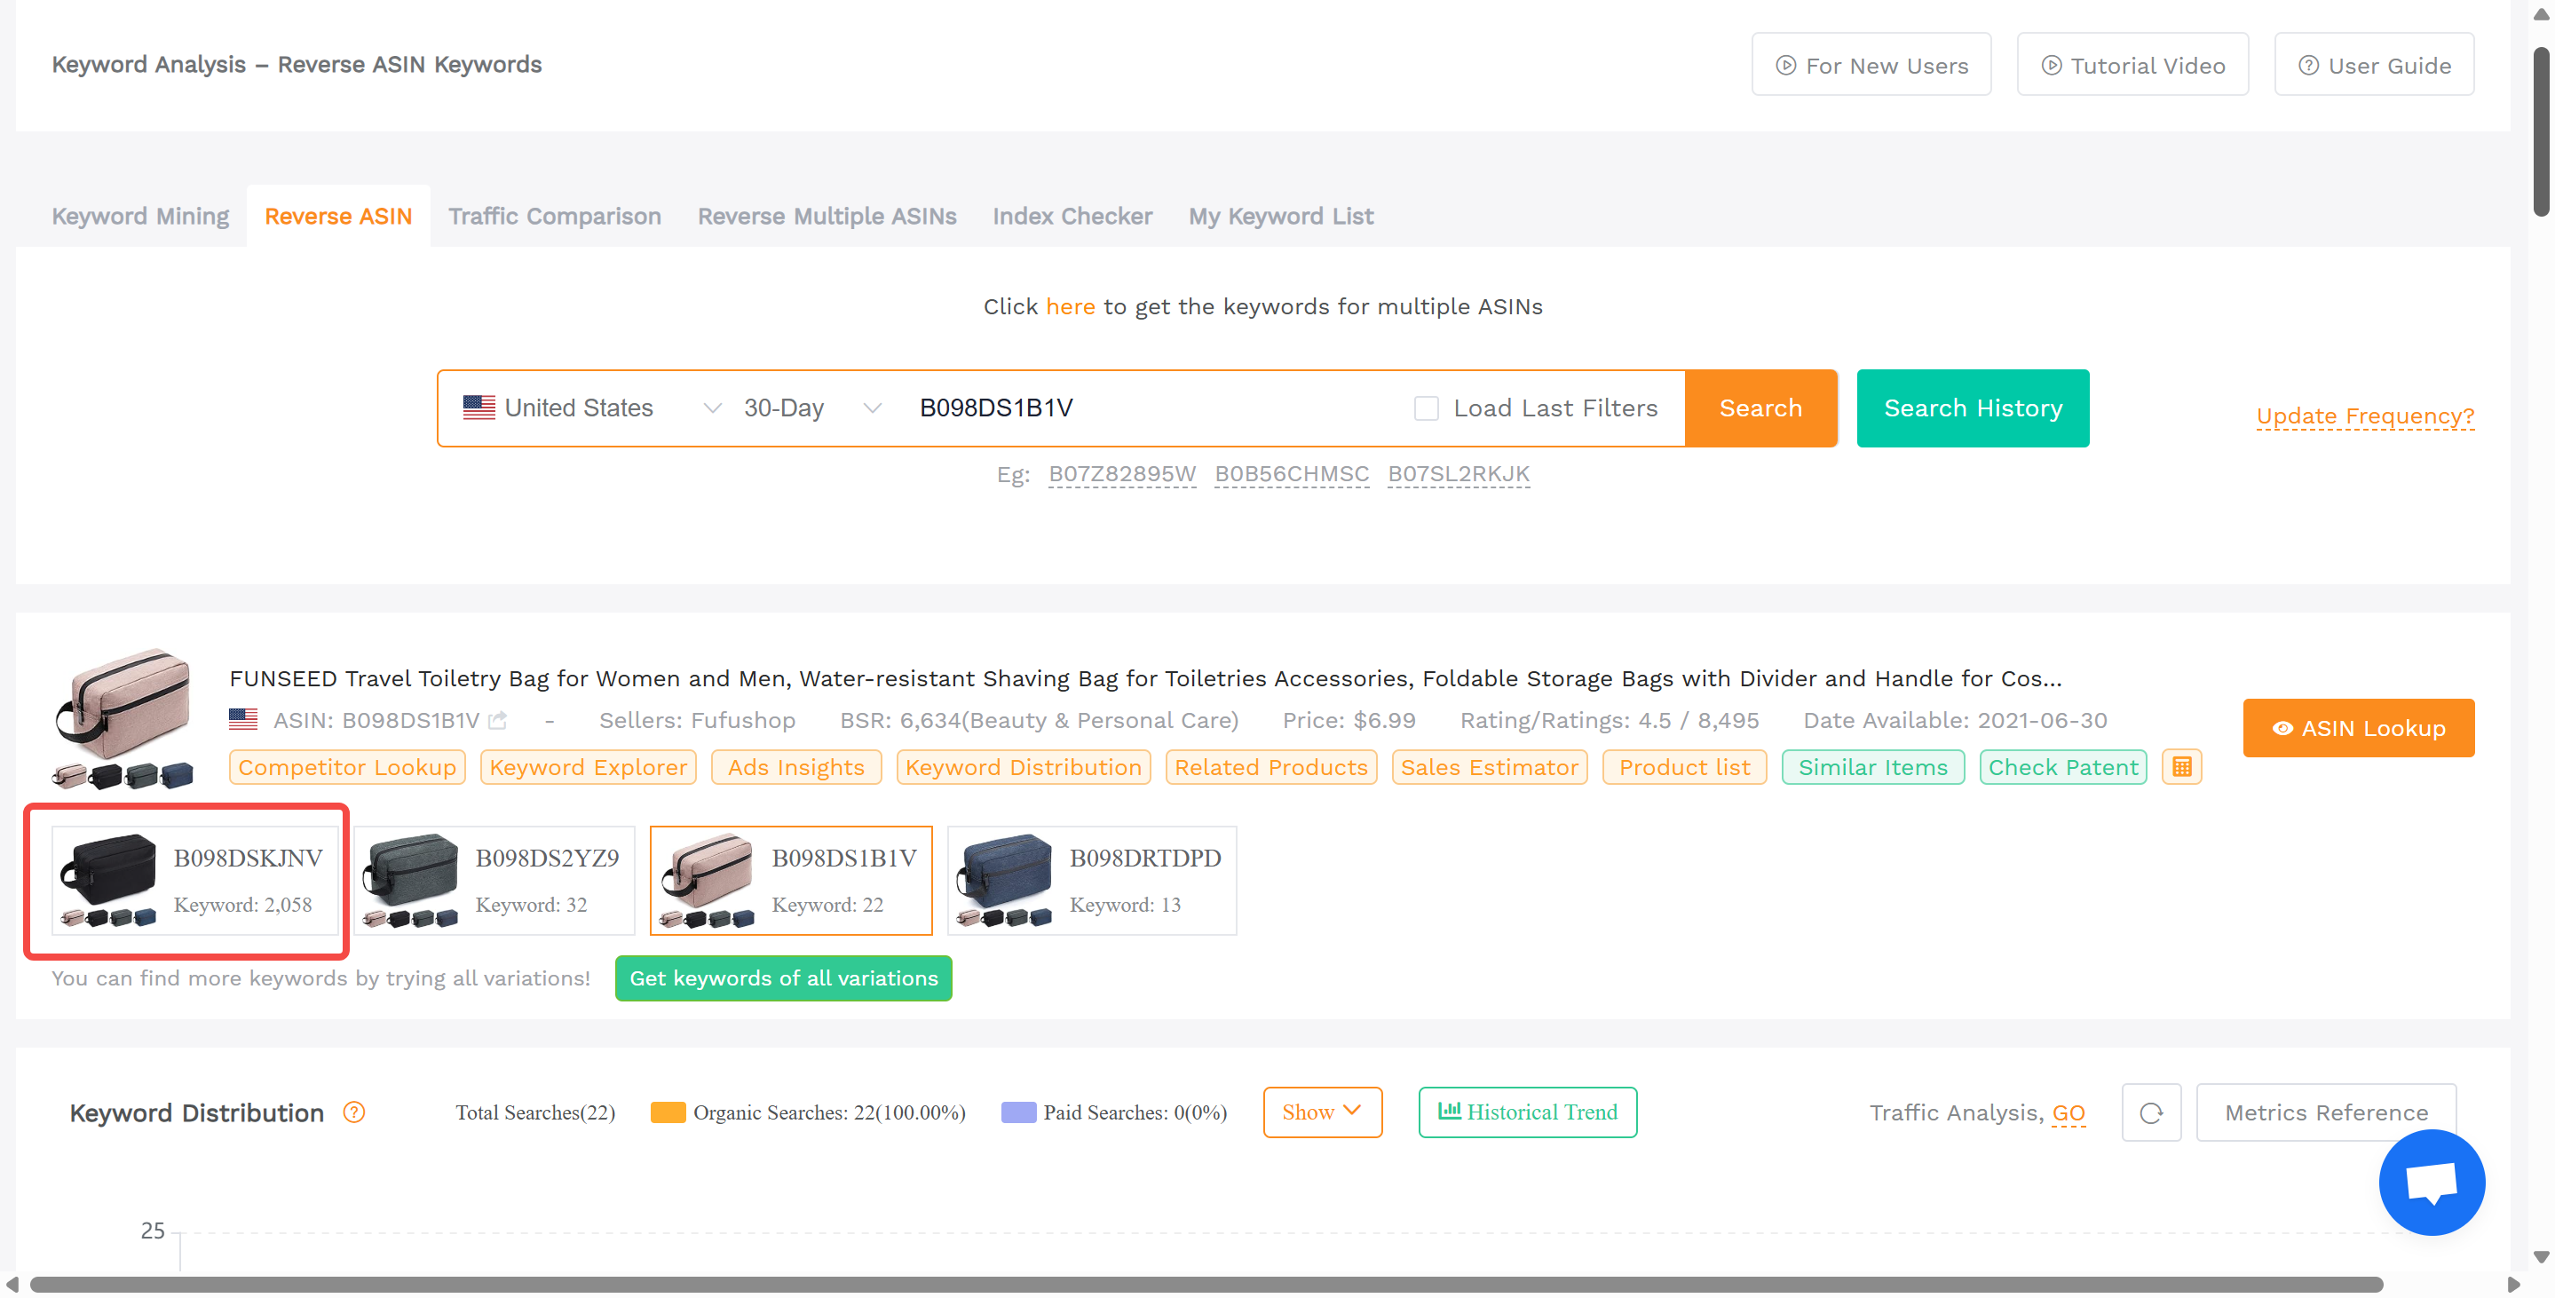This screenshot has height=1298, width=2555.
Task: Click the Related Products tag
Action: click(x=1270, y=766)
